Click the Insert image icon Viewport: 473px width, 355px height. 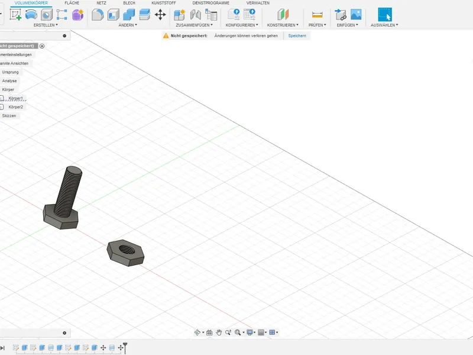pos(356,14)
